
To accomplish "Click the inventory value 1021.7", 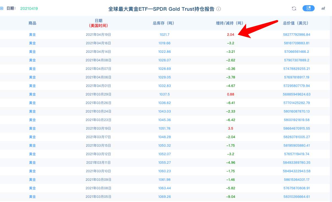I will (x=164, y=35).
